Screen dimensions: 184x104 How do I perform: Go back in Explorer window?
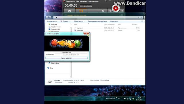click(47, 17)
